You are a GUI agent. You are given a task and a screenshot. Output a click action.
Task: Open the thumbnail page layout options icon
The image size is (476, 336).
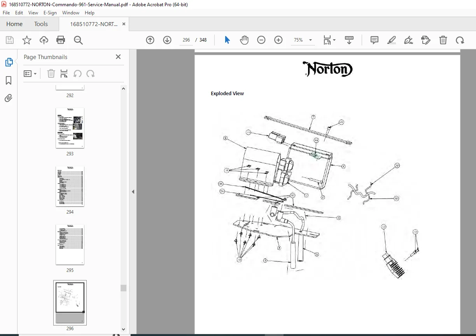(64, 74)
